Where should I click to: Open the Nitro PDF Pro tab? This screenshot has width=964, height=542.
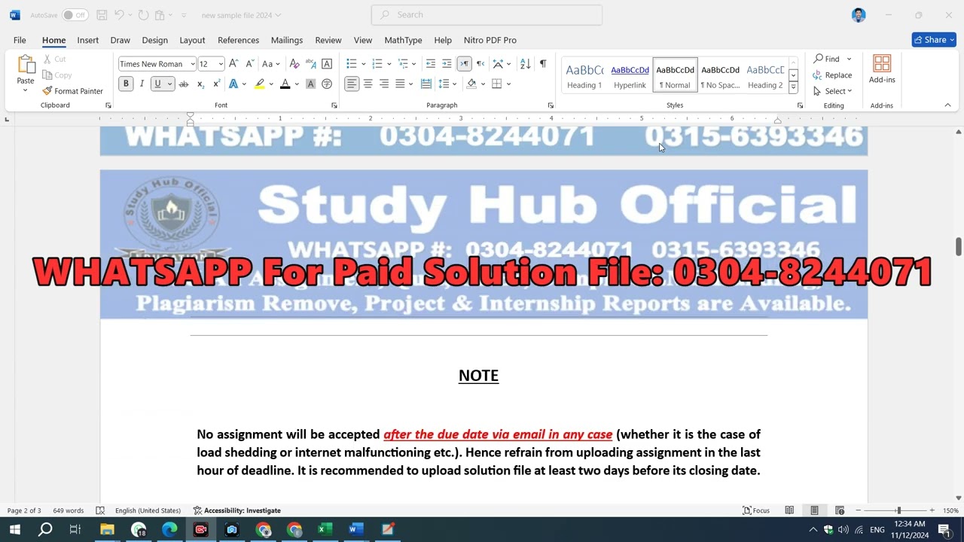click(490, 40)
